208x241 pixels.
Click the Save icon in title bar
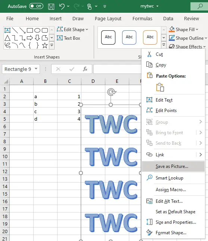(x=51, y=6)
